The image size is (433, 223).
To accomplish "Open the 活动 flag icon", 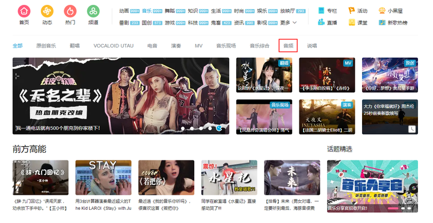I will [351, 10].
